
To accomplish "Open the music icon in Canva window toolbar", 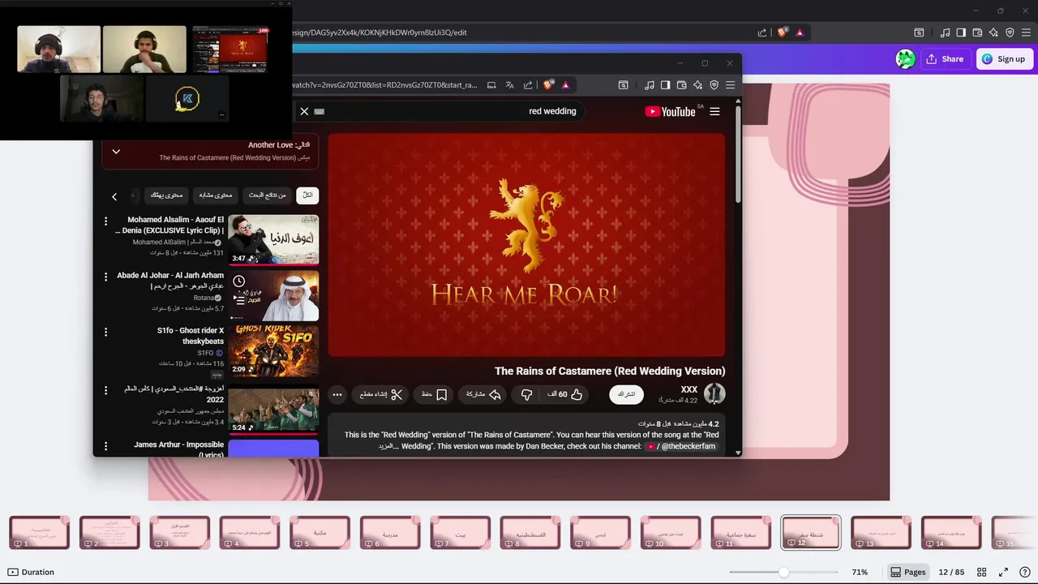I will (x=945, y=32).
